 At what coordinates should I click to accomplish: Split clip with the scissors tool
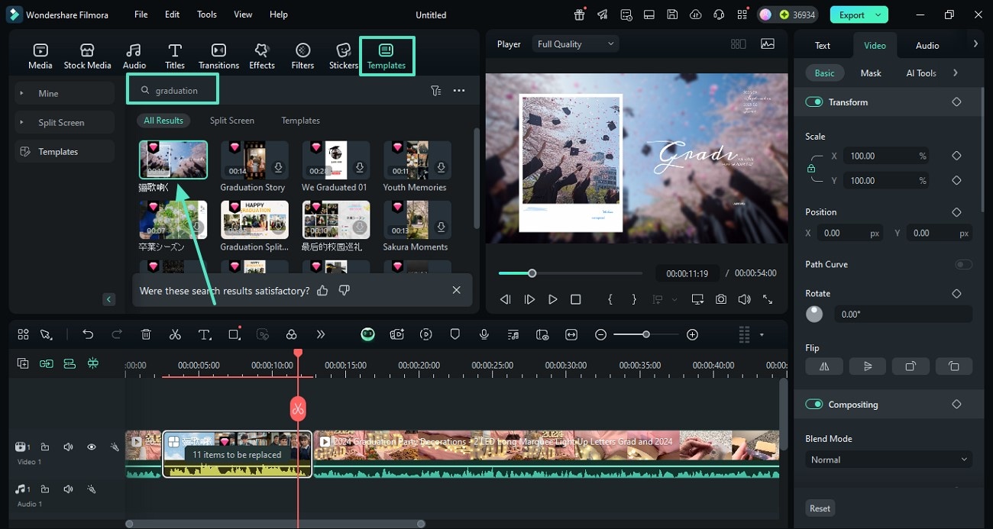(175, 334)
